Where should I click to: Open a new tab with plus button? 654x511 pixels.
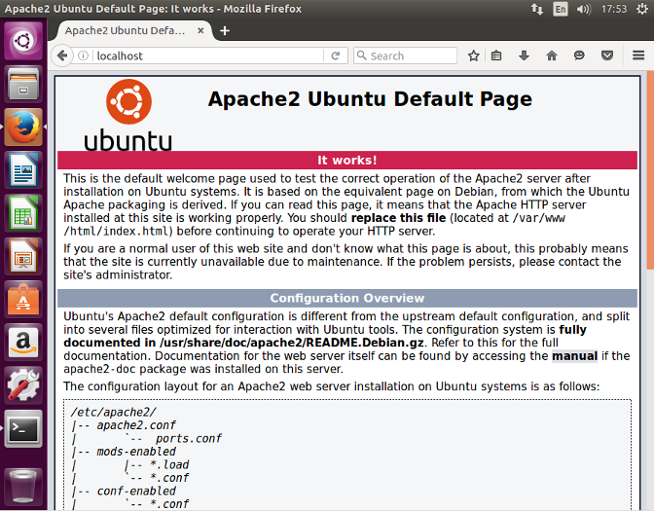point(225,30)
